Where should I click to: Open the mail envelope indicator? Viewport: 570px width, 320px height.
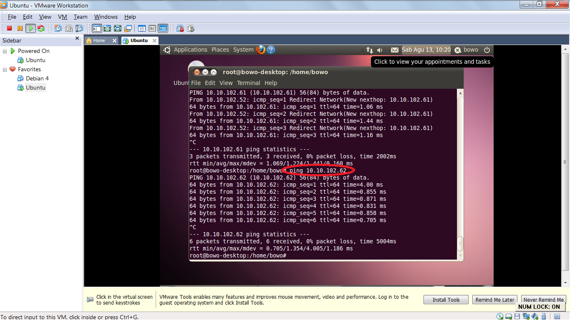395,50
